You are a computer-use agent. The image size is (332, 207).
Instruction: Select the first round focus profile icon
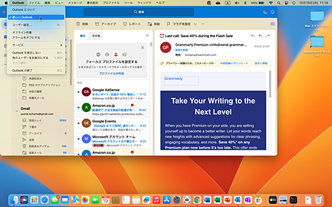click(98, 54)
